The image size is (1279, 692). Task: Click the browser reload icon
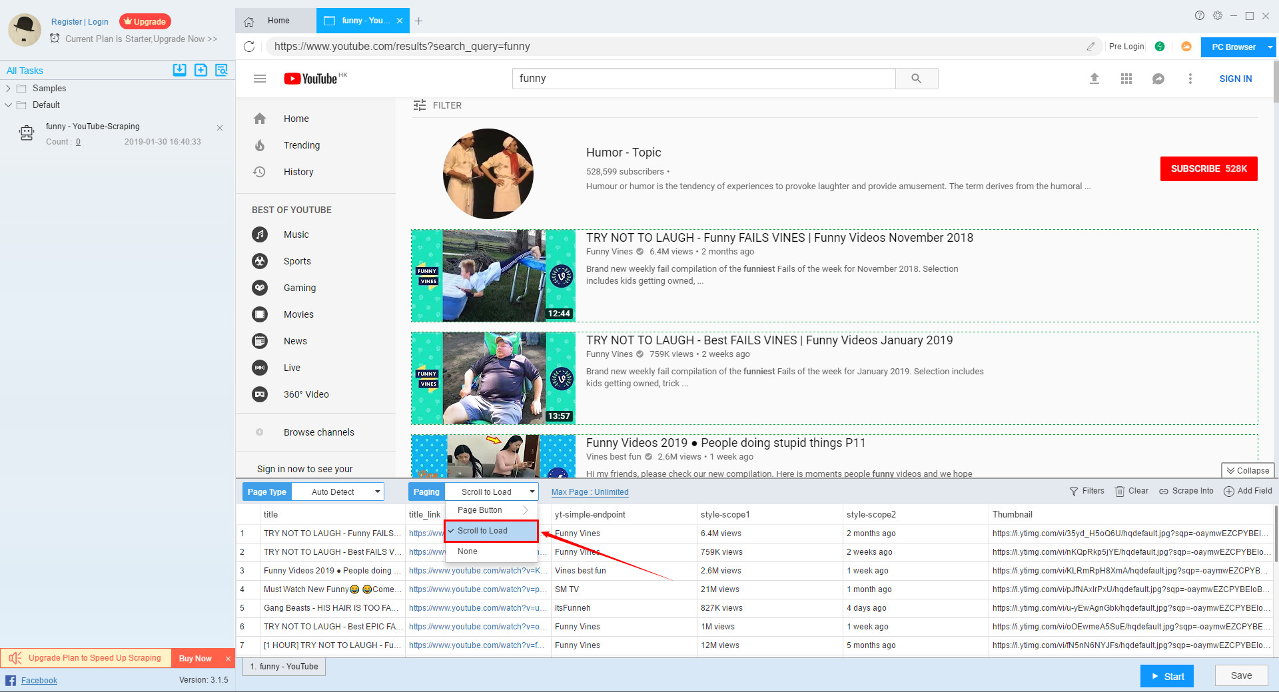pyautogui.click(x=249, y=47)
